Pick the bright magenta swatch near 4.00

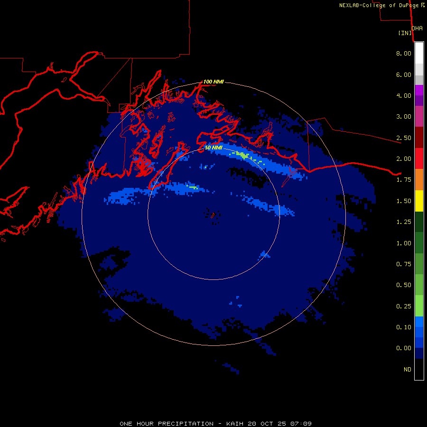pyautogui.click(x=419, y=90)
